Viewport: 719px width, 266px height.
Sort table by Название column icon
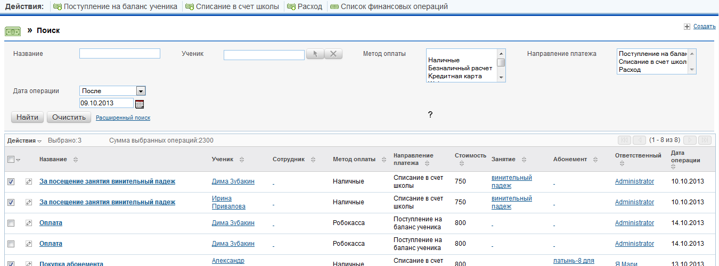click(75, 160)
